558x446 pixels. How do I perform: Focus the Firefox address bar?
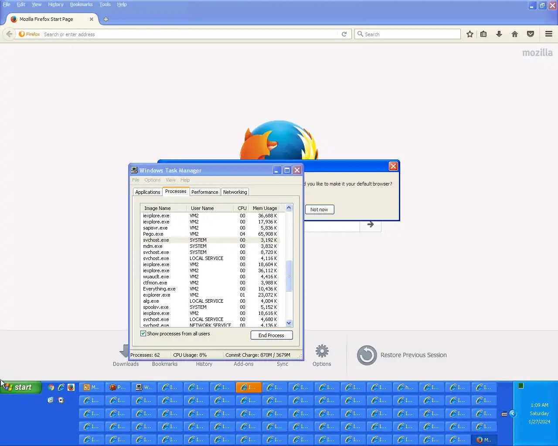pyautogui.click(x=190, y=34)
